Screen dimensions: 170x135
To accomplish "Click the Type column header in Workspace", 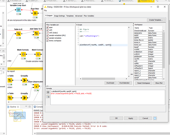I will (x=155, y=28).
